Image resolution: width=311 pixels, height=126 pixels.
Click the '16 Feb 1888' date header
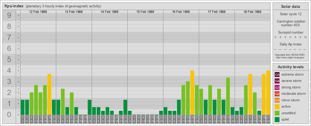click(x=181, y=12)
